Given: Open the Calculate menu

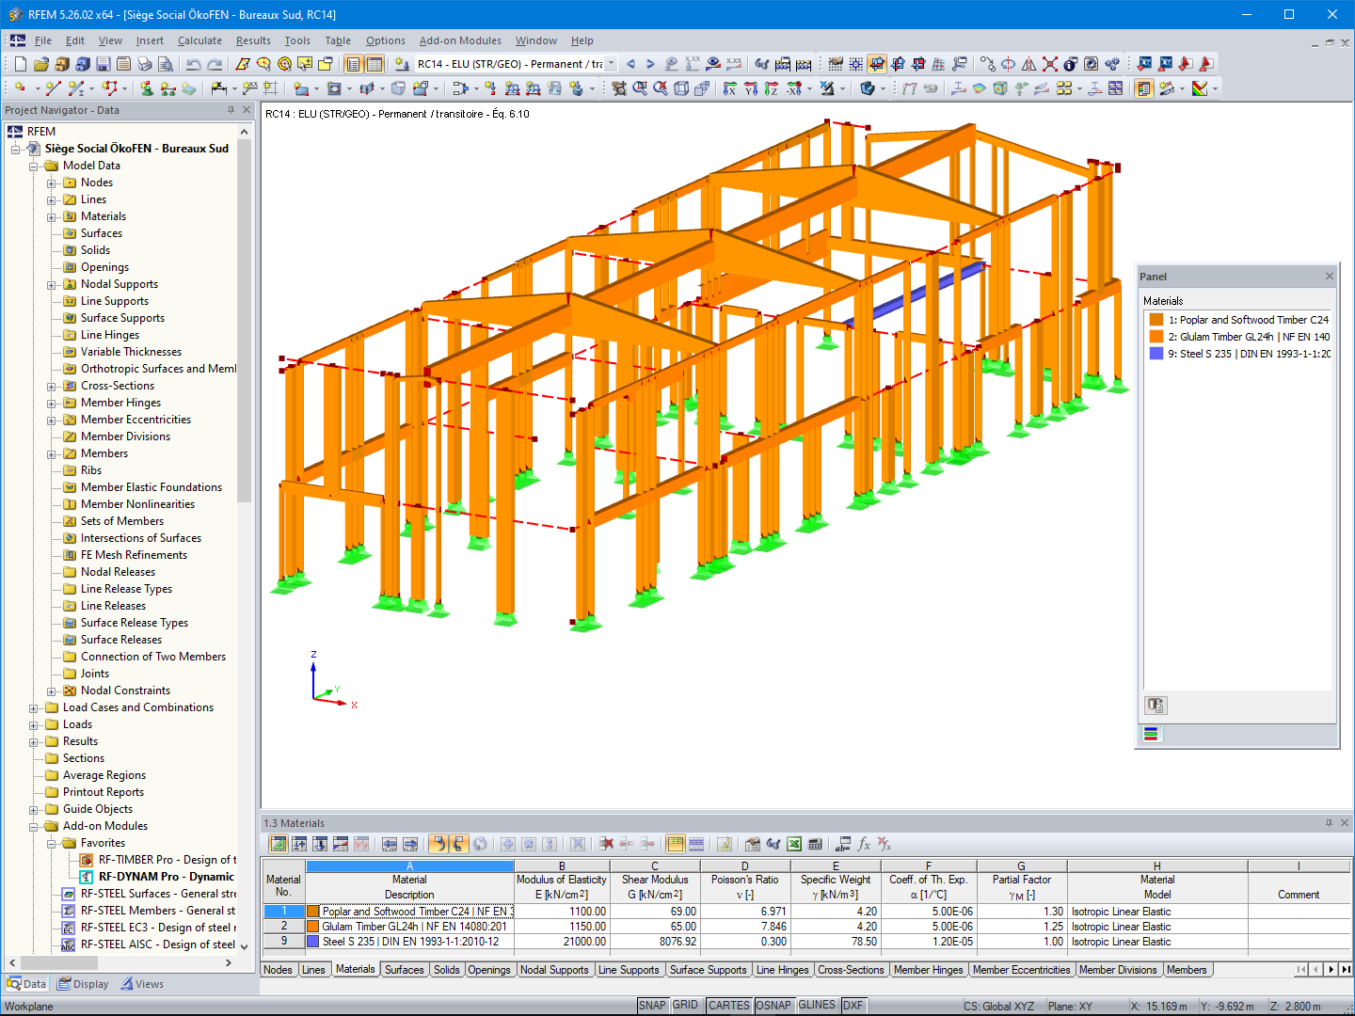Looking at the screenshot, I should 199,40.
